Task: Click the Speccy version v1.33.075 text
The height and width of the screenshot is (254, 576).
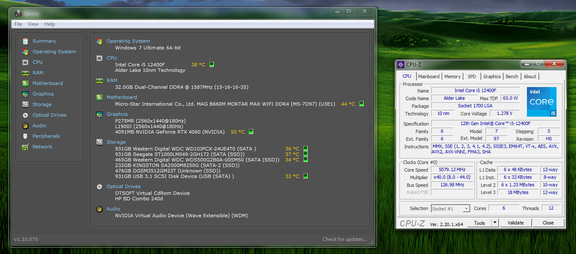Action: [26, 239]
